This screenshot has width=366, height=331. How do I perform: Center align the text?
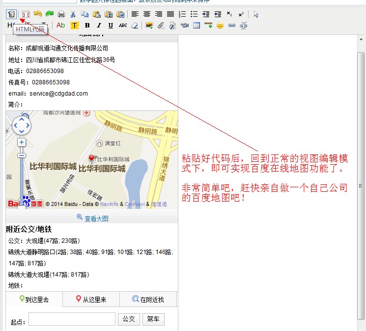tap(147, 14)
